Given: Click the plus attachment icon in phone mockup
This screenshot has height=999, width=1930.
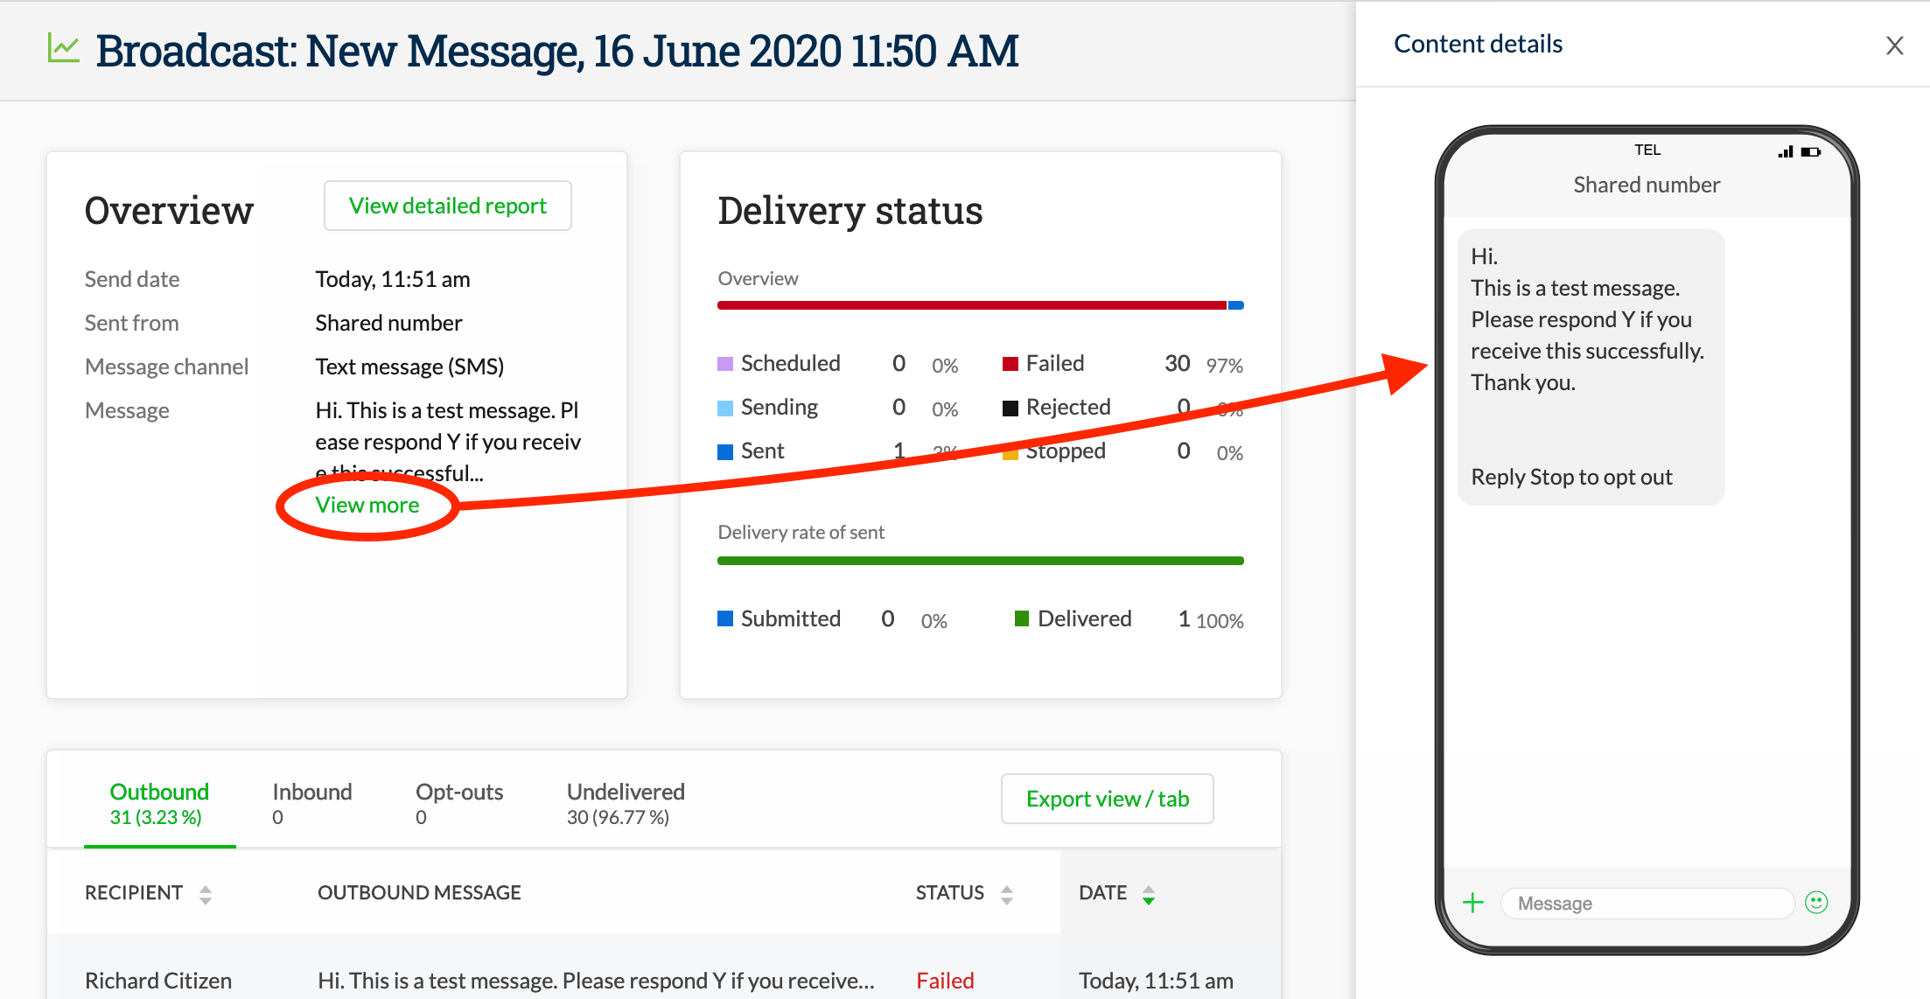Looking at the screenshot, I should pyautogui.click(x=1472, y=902).
